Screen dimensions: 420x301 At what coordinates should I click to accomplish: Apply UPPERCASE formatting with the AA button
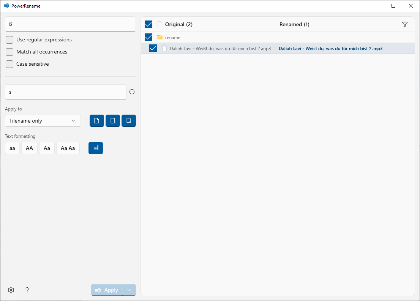pyautogui.click(x=29, y=148)
